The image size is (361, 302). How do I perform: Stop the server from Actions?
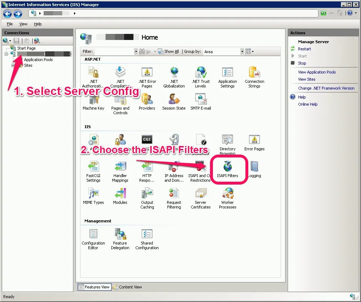coord(302,63)
